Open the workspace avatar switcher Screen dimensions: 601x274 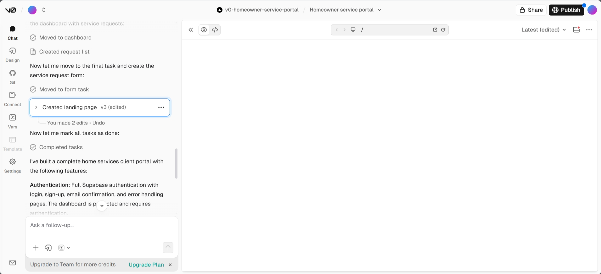32,10
